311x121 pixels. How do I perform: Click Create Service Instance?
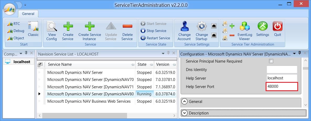pos(90,31)
